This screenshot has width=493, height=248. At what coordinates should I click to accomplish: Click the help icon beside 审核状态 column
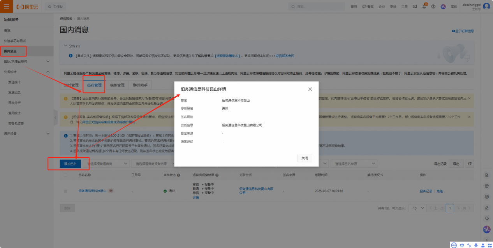coord(178,175)
